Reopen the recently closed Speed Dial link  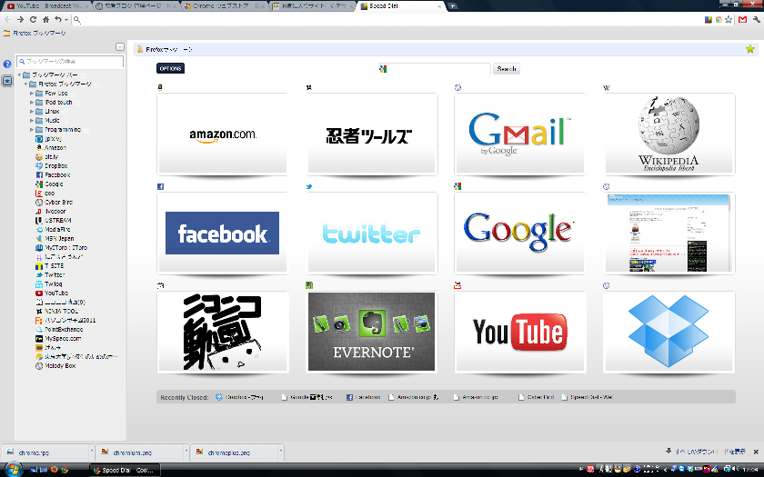click(x=588, y=397)
